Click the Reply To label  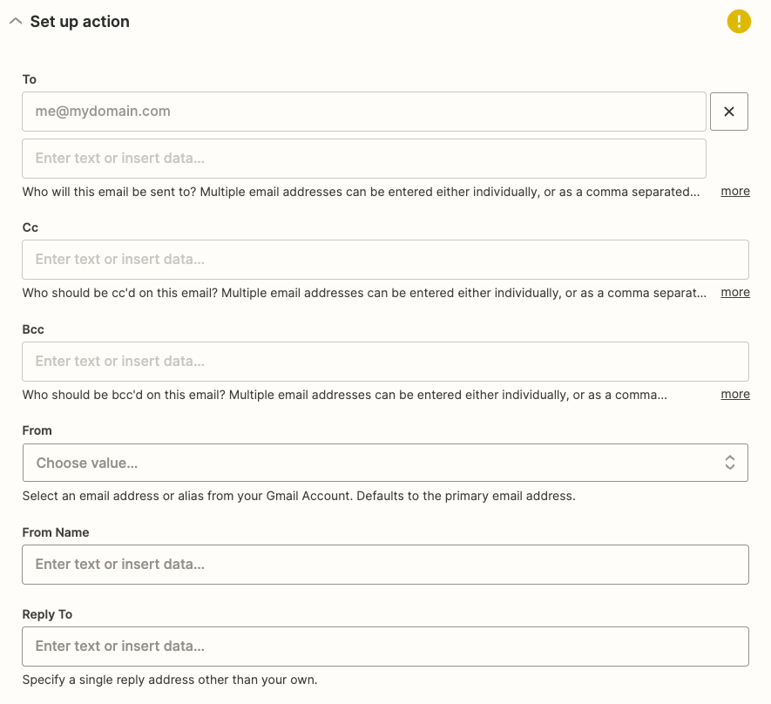47,614
